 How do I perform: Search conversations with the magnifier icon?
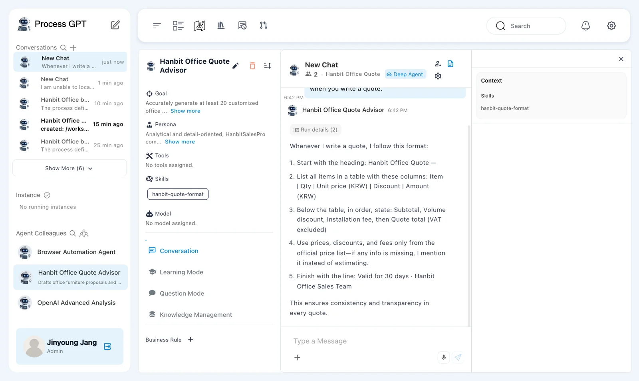click(x=63, y=47)
